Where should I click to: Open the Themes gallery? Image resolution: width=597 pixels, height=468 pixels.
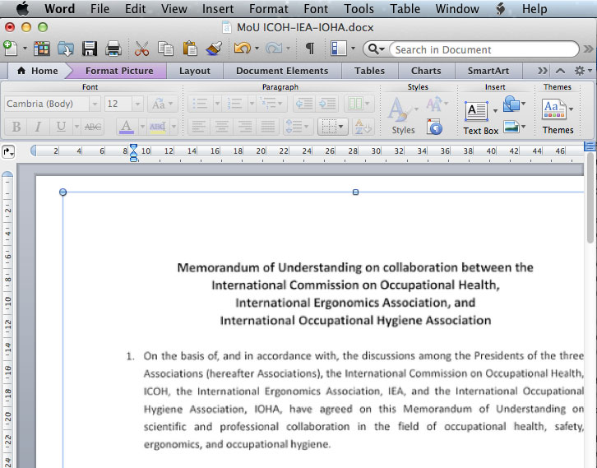(x=554, y=109)
